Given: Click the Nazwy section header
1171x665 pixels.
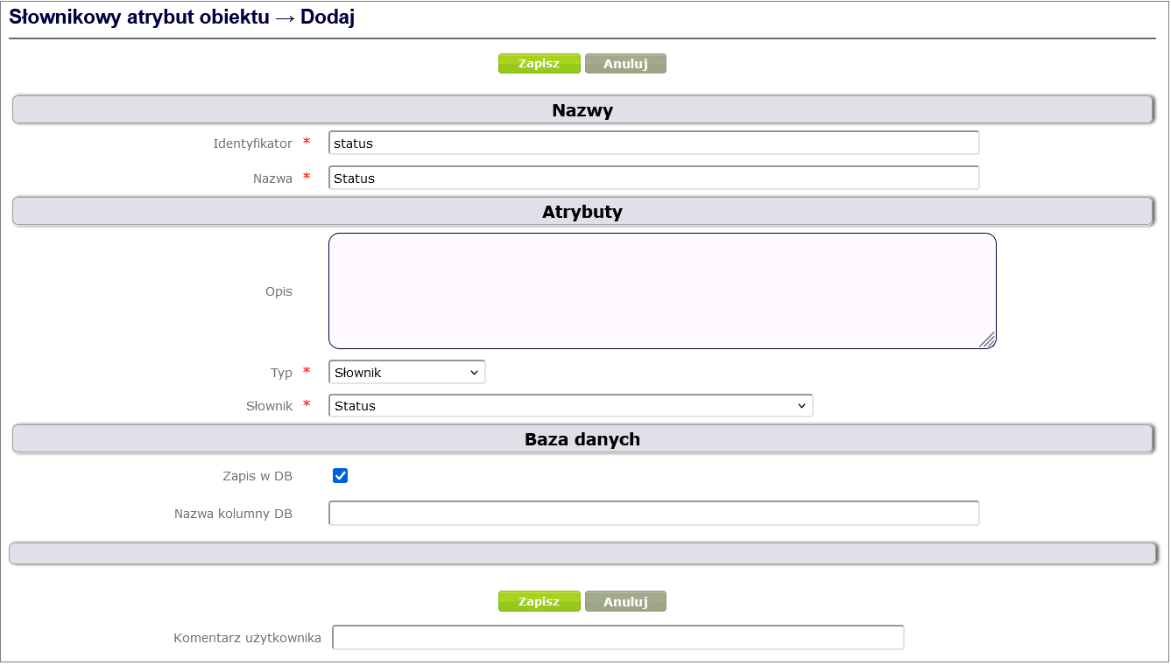Looking at the screenshot, I should coord(582,110).
